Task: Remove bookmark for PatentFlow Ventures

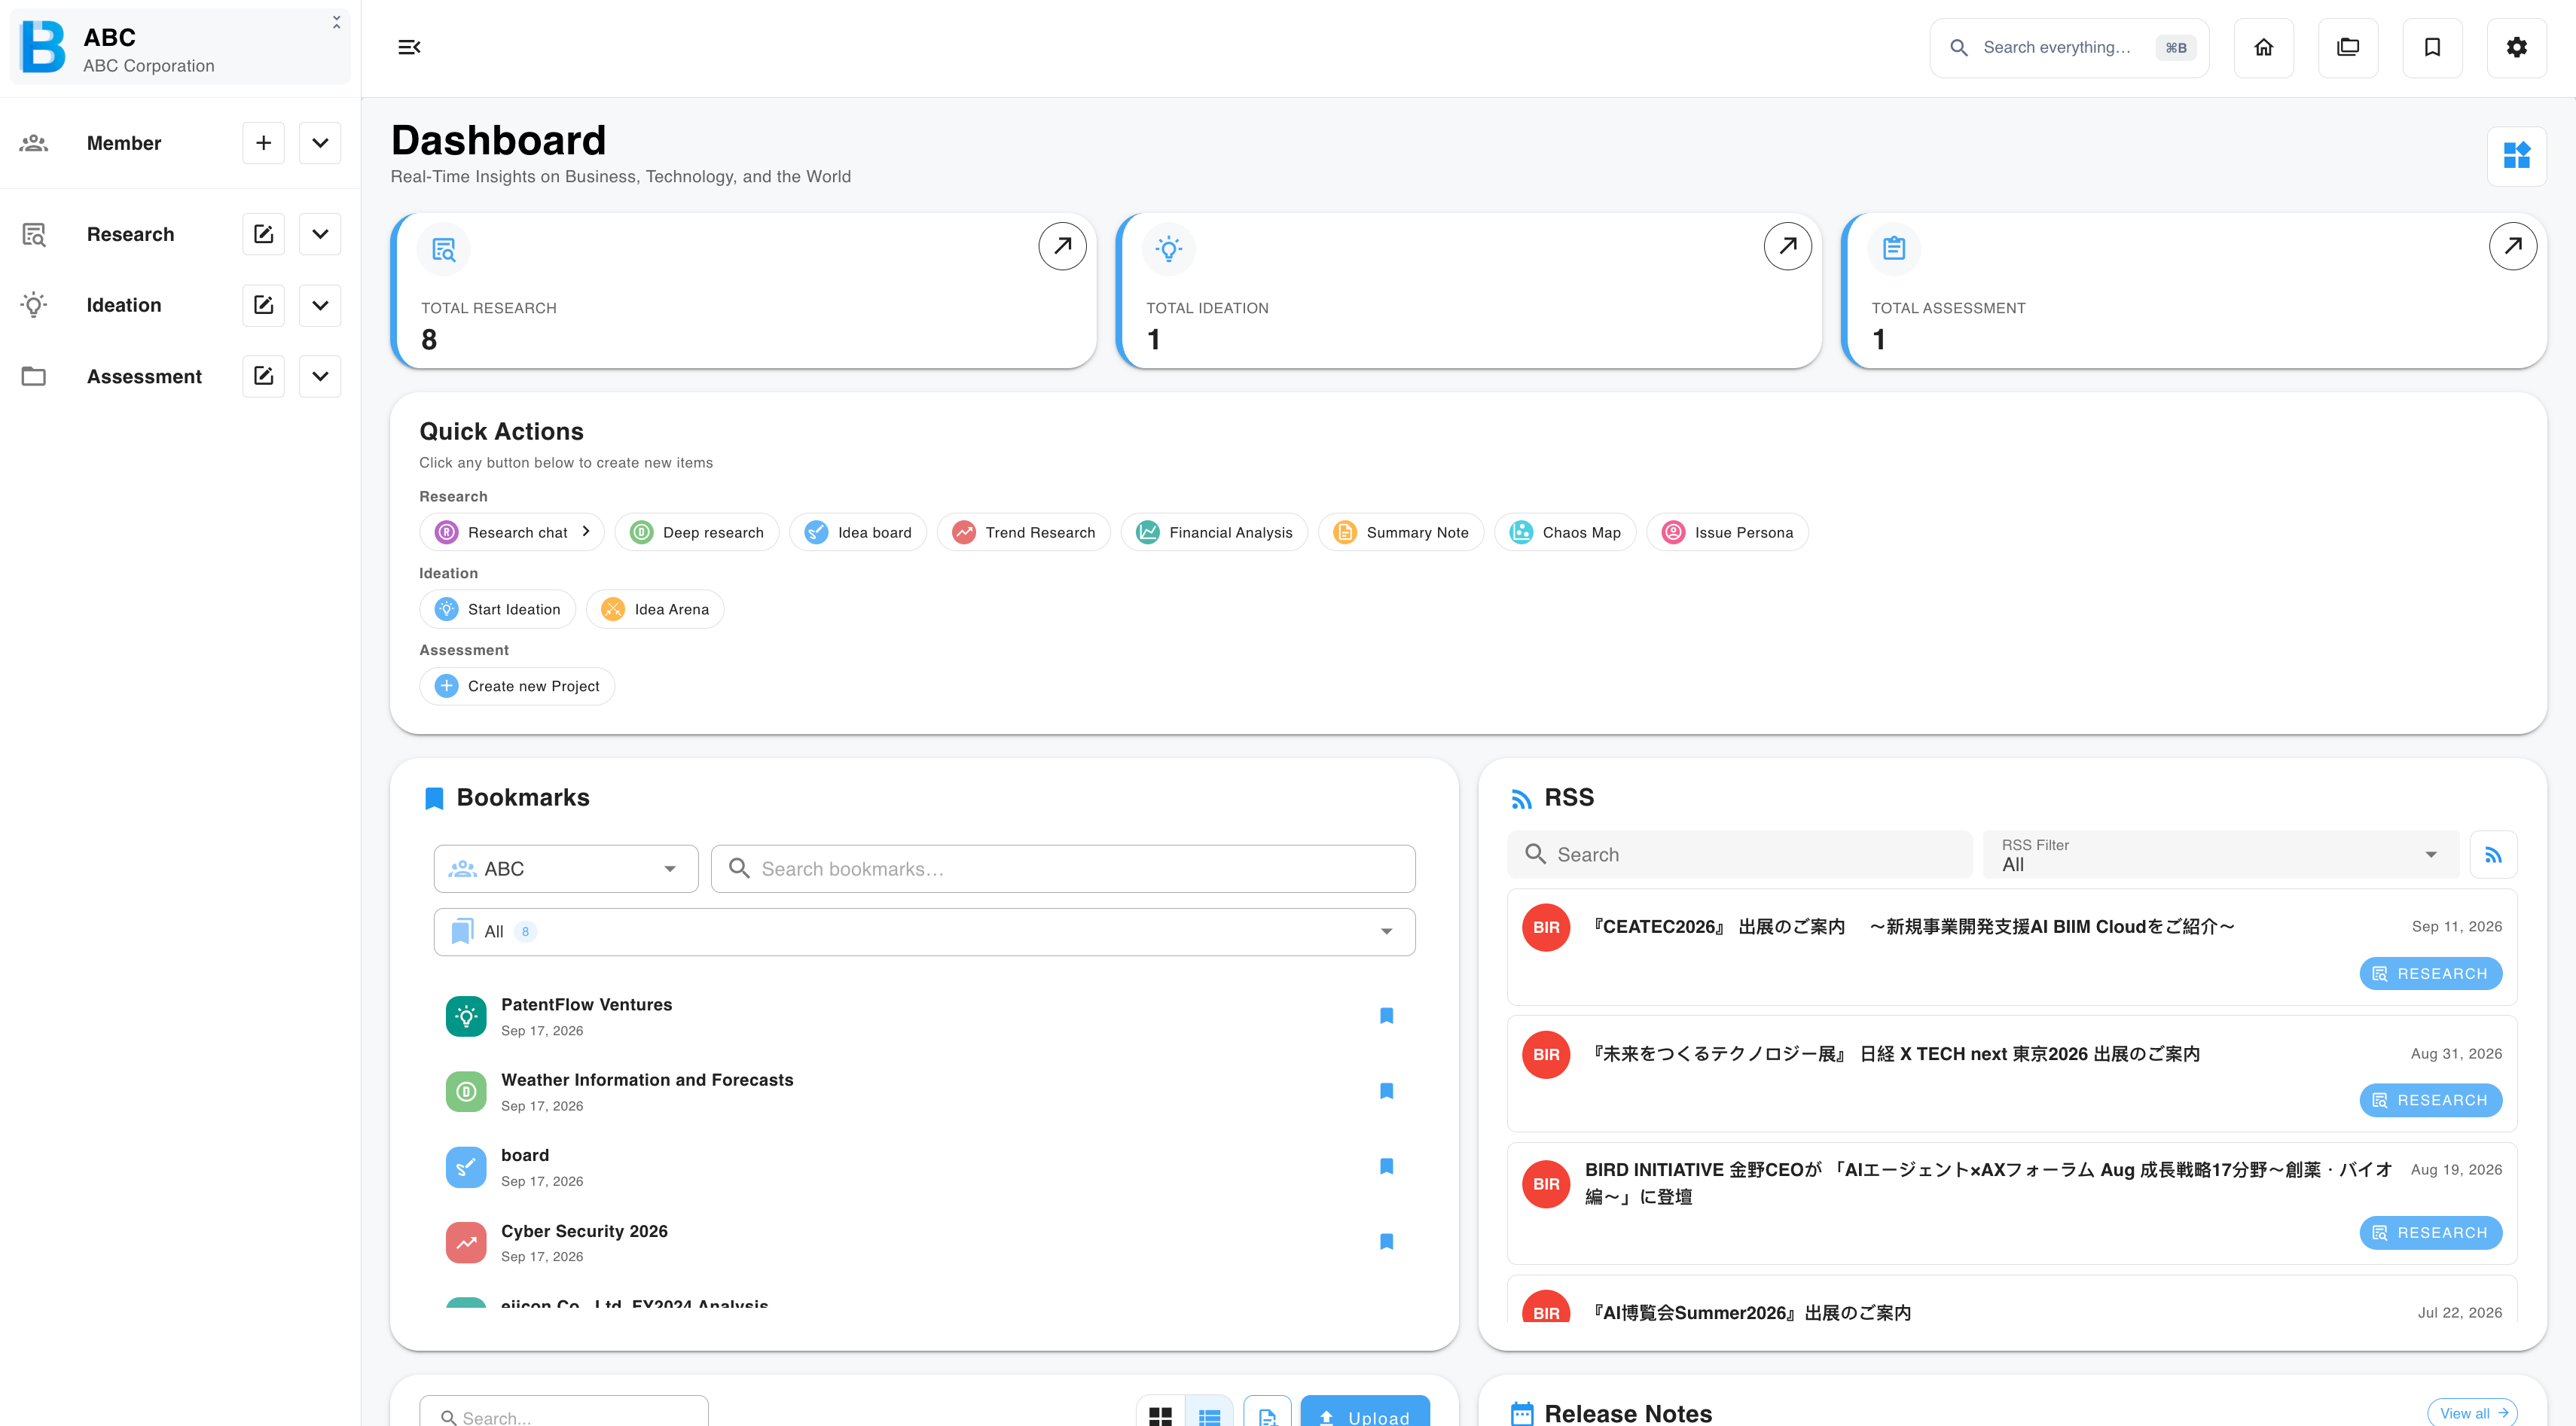Action: coord(1387,1015)
